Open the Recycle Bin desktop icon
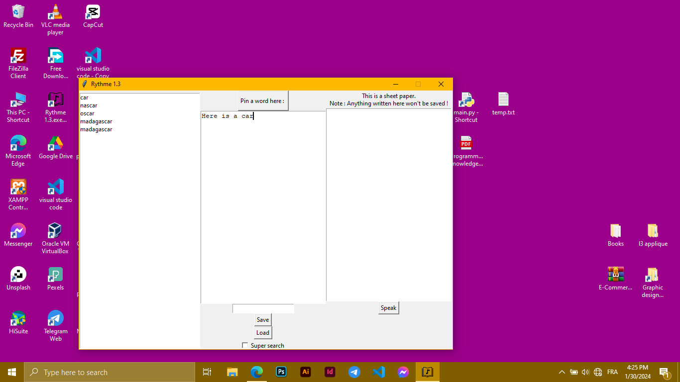Screen dimensions: 680x382 coord(18,16)
